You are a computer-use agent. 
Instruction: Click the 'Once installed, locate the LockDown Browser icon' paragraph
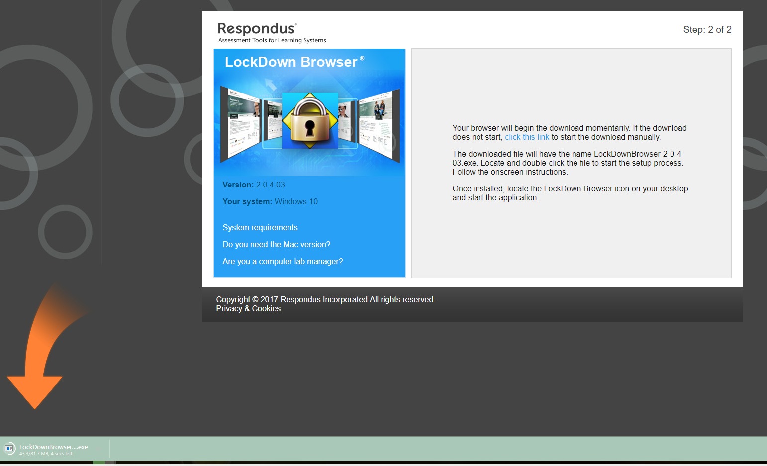(570, 193)
